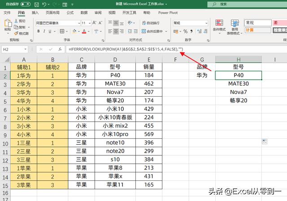Toggle Underline formatting
The width and height of the screenshot is (287, 201).
pyautogui.click(x=50, y=31)
